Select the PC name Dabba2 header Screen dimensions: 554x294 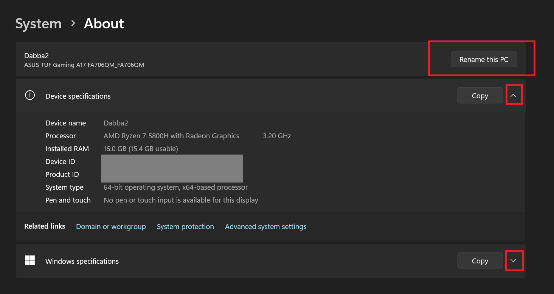tap(36, 56)
